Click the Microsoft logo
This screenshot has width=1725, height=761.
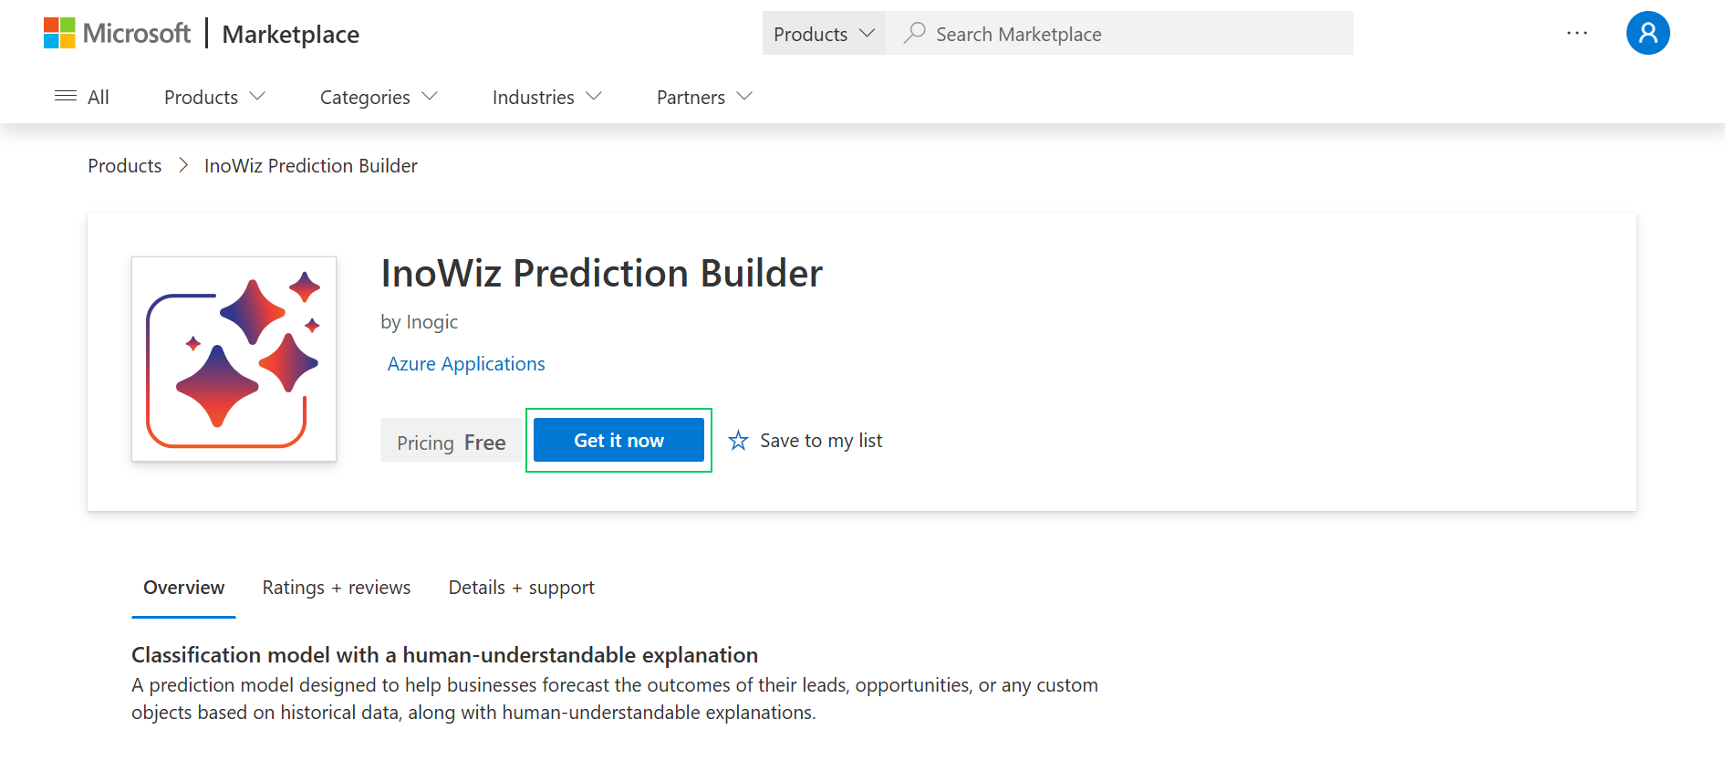117,34
